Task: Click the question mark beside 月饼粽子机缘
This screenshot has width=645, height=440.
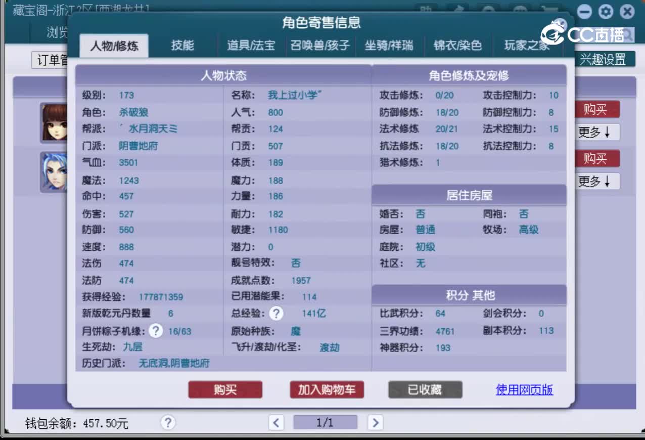Action: coord(156,331)
